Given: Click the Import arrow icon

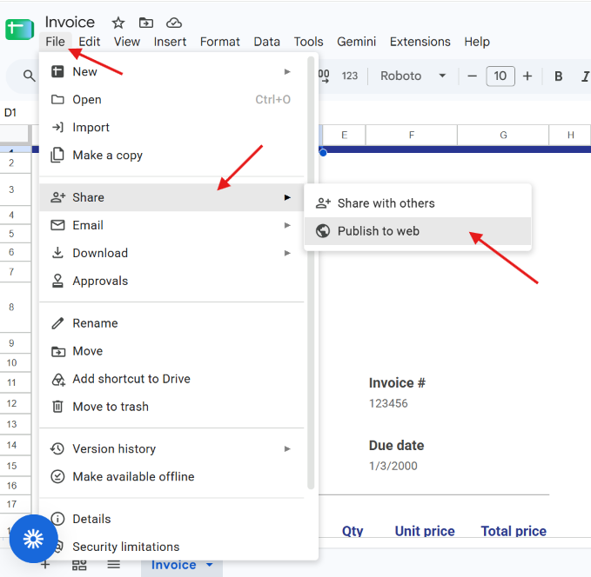Looking at the screenshot, I should [57, 127].
